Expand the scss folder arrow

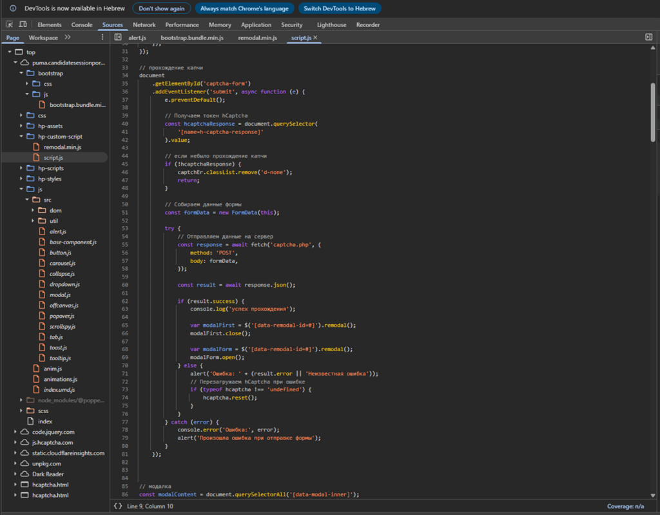21,410
